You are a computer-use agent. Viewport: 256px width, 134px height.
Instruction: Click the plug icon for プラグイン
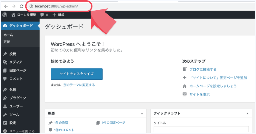tap(5, 98)
